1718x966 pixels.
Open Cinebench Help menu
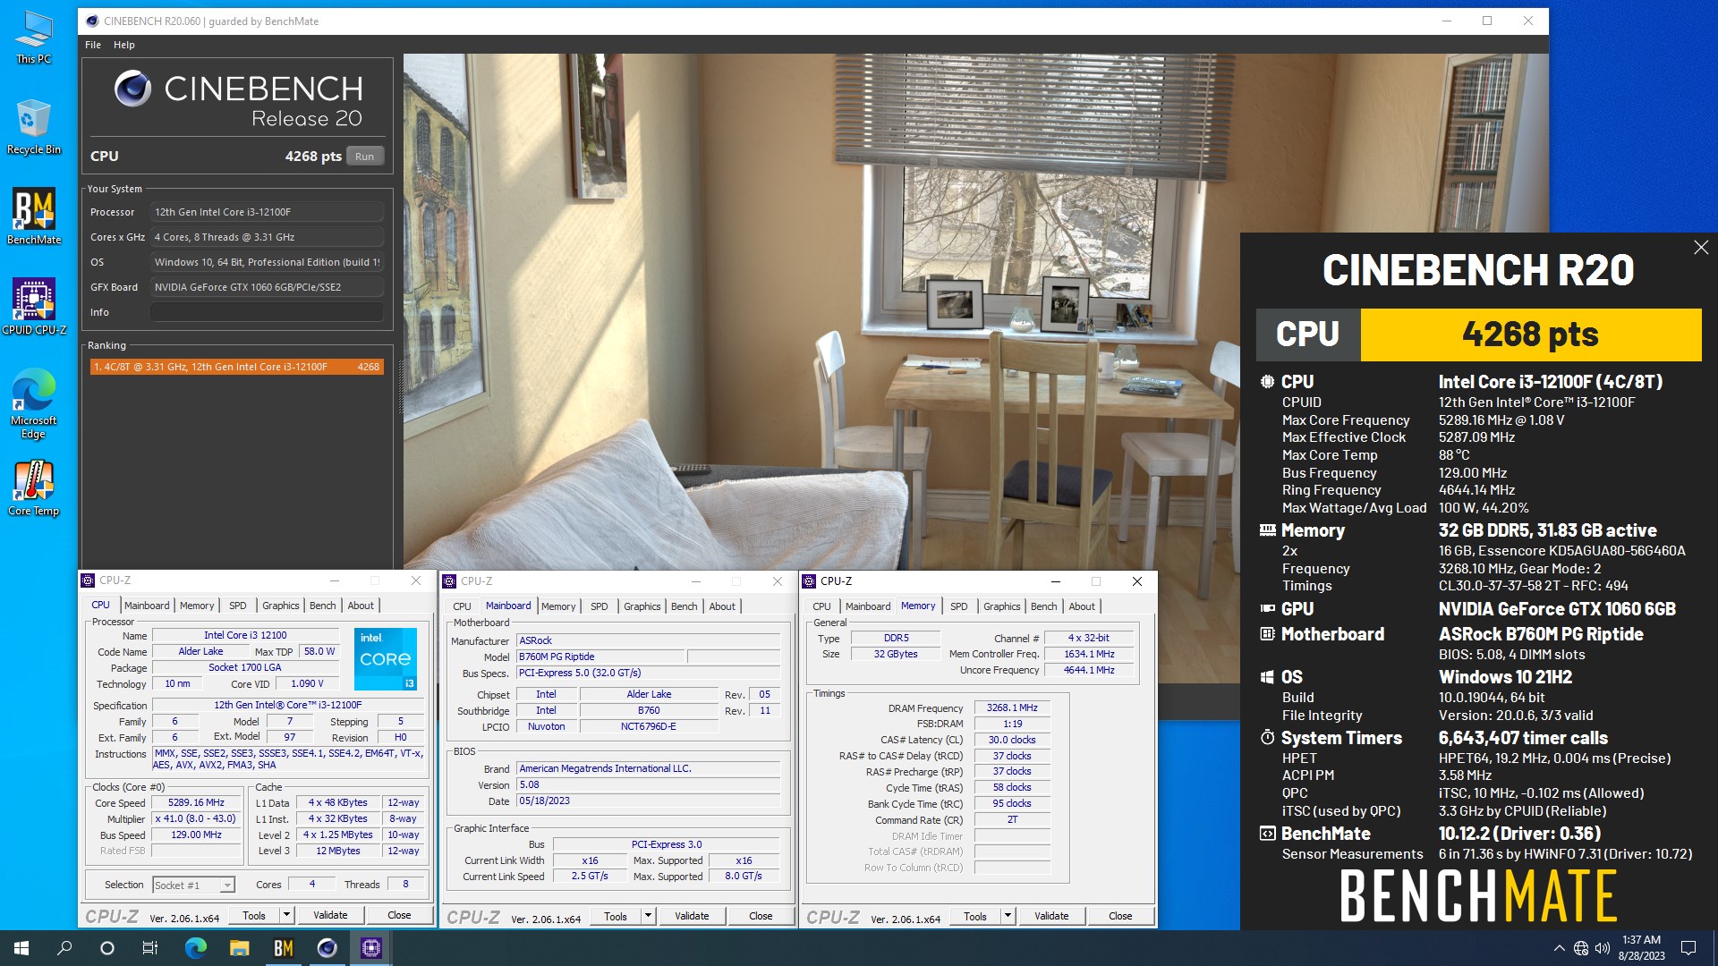pos(124,45)
